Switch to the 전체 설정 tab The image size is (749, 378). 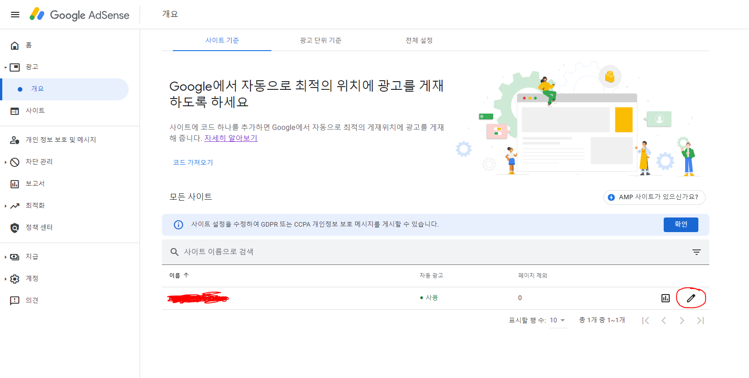click(x=419, y=40)
